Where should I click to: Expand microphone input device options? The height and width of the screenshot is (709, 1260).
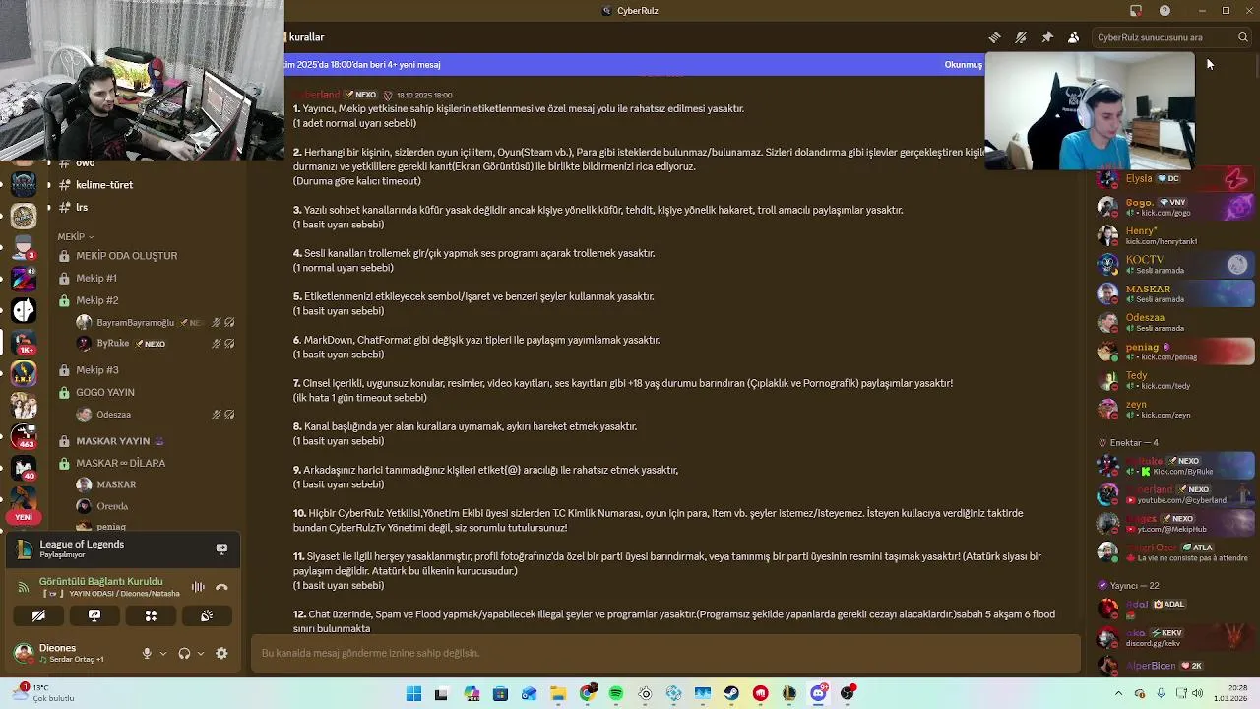tap(163, 653)
